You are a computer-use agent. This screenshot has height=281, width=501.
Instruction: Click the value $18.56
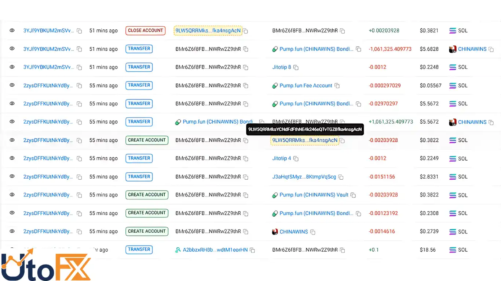point(428,250)
